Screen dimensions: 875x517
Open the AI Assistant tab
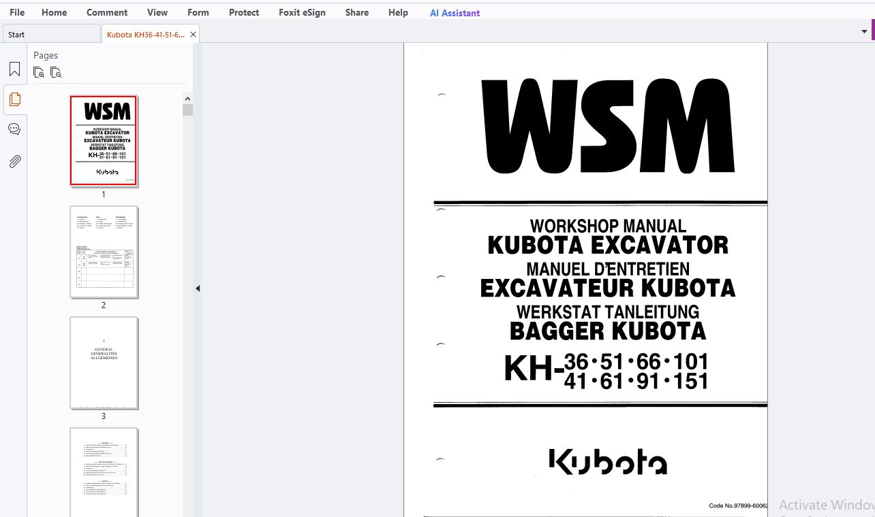tap(455, 13)
